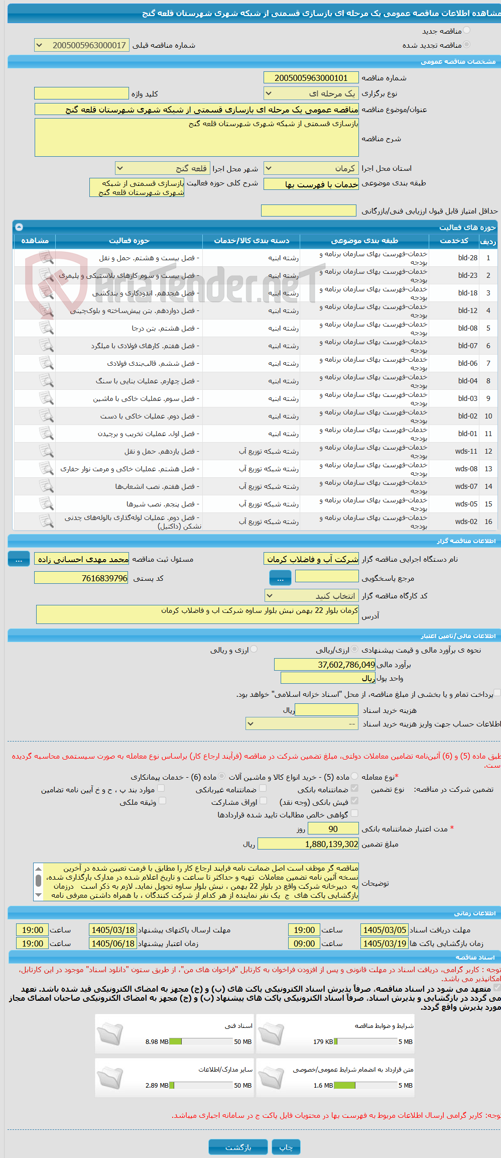Screen dimensions: 501x1158
Task: Open the سایر مدارک/اطلاعات folder icon
Action: point(110,1078)
